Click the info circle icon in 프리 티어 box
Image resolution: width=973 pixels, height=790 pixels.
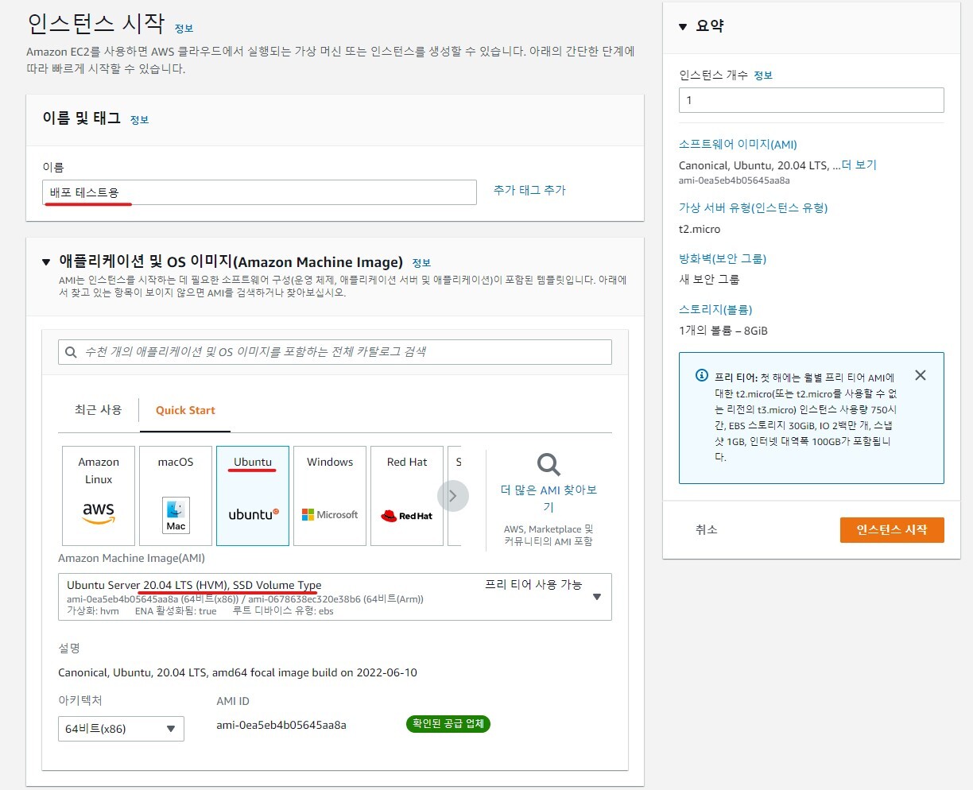701,376
